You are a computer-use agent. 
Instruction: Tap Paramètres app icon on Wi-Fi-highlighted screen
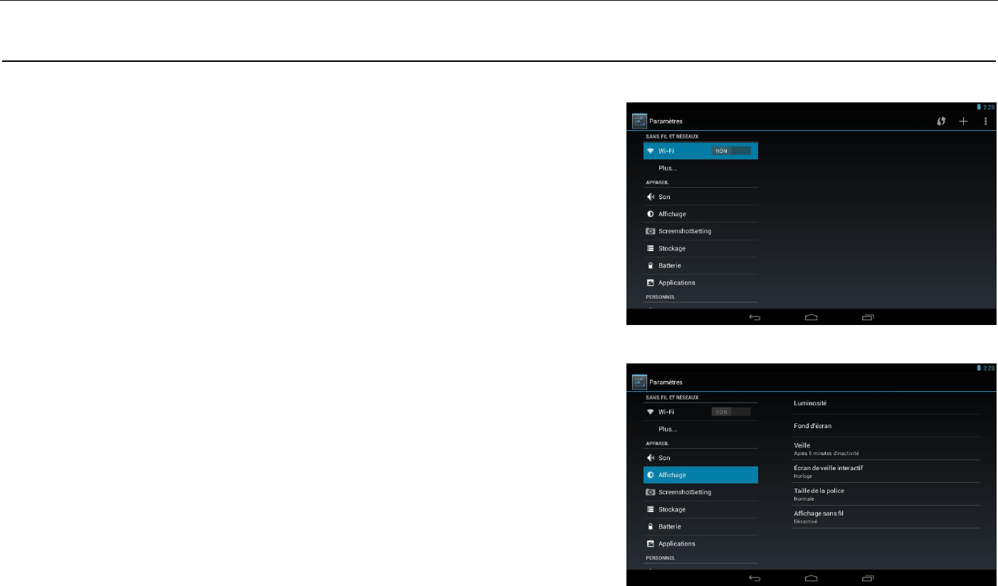point(639,121)
